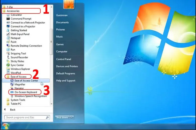Open Devices and Printers
Viewport: 196px width, 130px height.
(67, 66)
